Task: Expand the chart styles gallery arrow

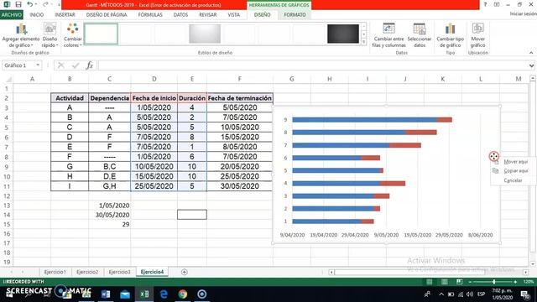Action: pyautogui.click(x=363, y=42)
